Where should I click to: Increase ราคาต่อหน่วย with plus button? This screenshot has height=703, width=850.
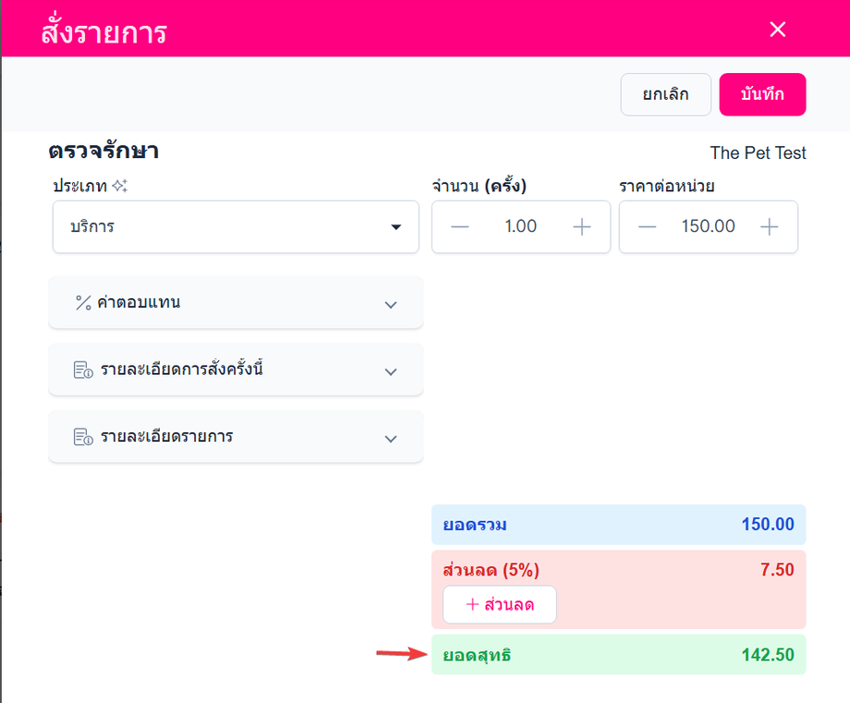769,226
